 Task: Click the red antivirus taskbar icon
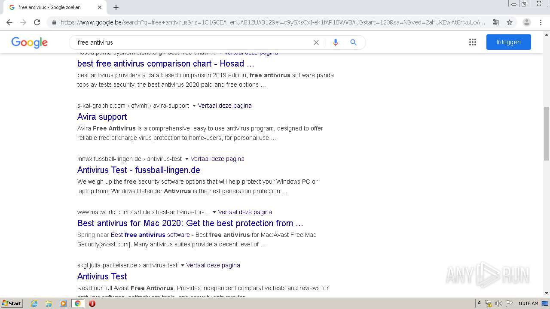coord(92,303)
